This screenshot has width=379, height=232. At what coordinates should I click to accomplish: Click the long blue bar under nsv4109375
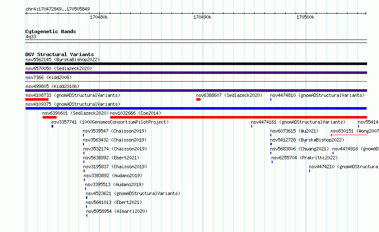196,108
